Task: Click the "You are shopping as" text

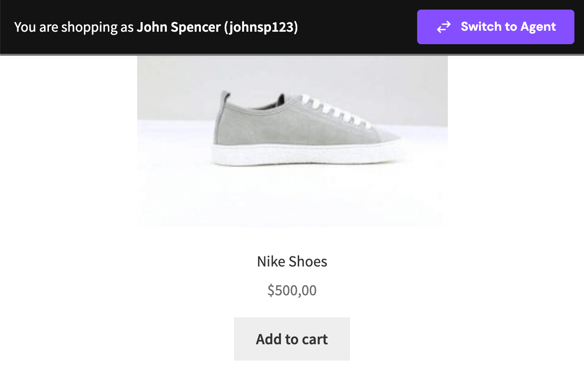Action: 74,27
